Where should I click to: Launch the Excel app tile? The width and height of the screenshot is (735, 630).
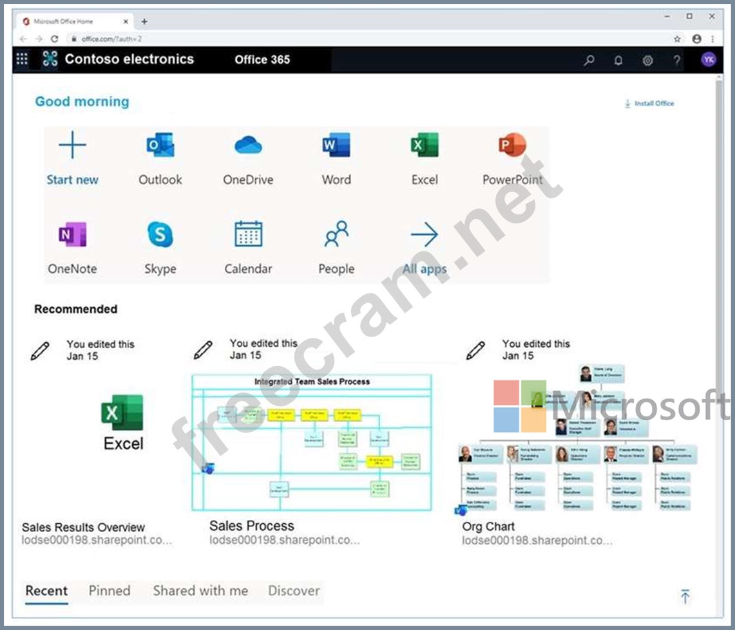click(x=425, y=159)
